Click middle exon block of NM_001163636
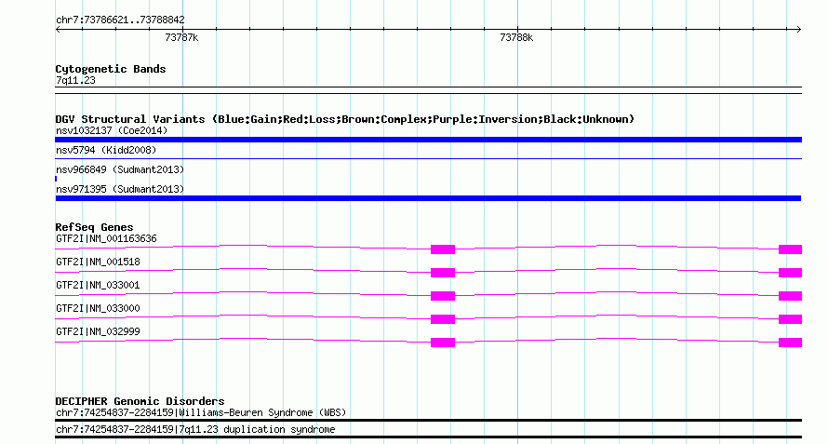This screenshot has height=444, width=828. [443, 249]
